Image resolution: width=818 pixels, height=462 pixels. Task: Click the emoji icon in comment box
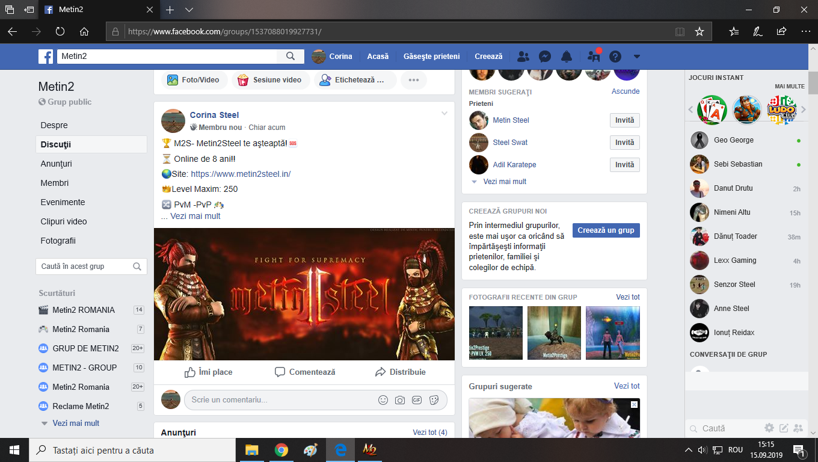(x=383, y=400)
